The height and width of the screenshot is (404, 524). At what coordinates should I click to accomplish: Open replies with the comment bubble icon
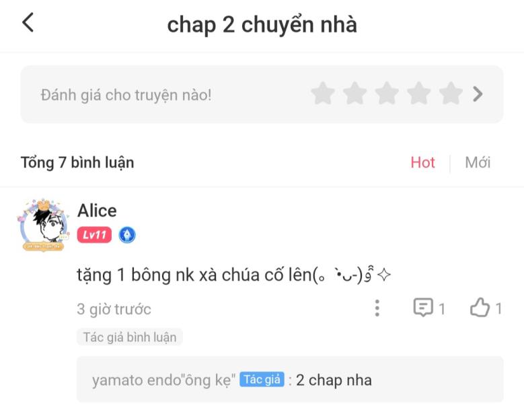pos(423,307)
